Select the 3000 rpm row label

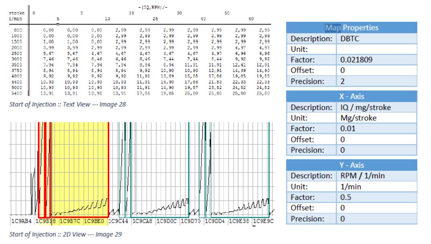(x=17, y=59)
